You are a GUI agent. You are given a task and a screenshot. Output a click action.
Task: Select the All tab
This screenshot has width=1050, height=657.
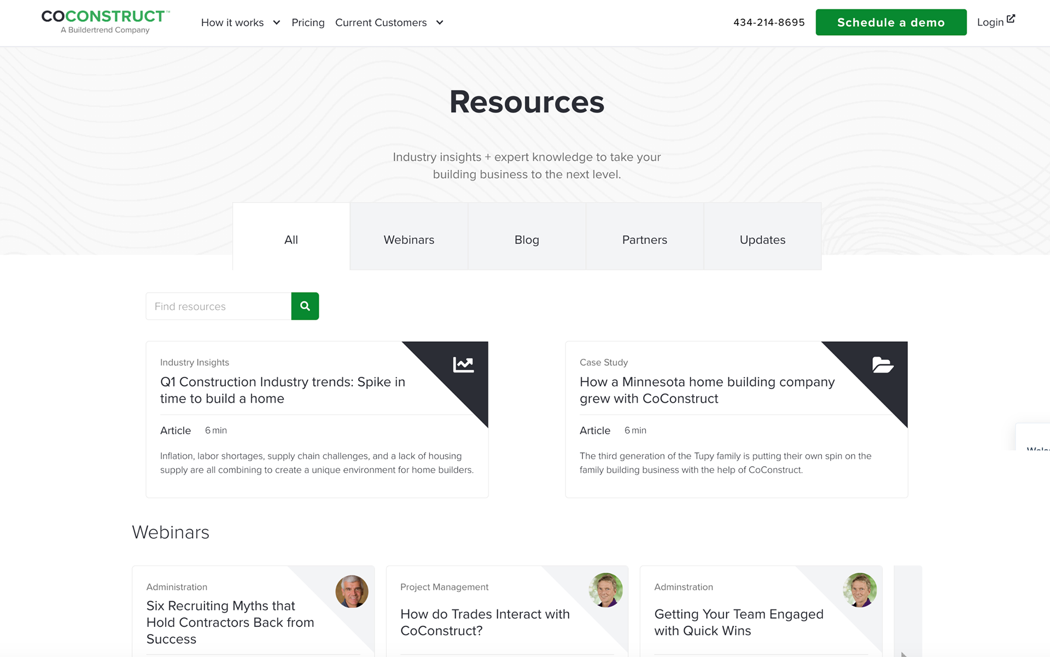pyautogui.click(x=291, y=237)
